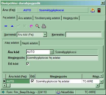This screenshot has height=95, width=106.
Task: Click the grid scroll up arrow
Action: point(101,76)
